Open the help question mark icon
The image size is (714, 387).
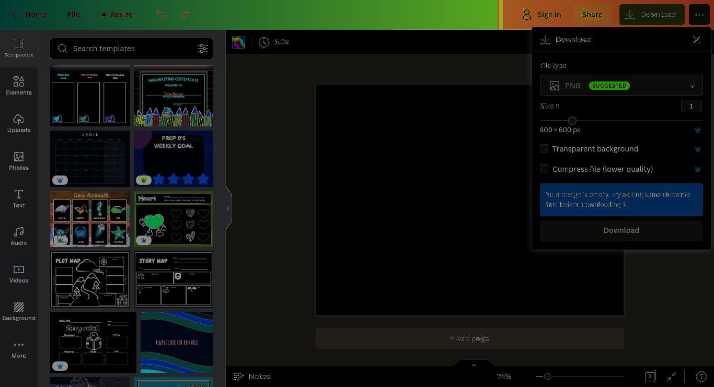pyautogui.click(x=701, y=376)
